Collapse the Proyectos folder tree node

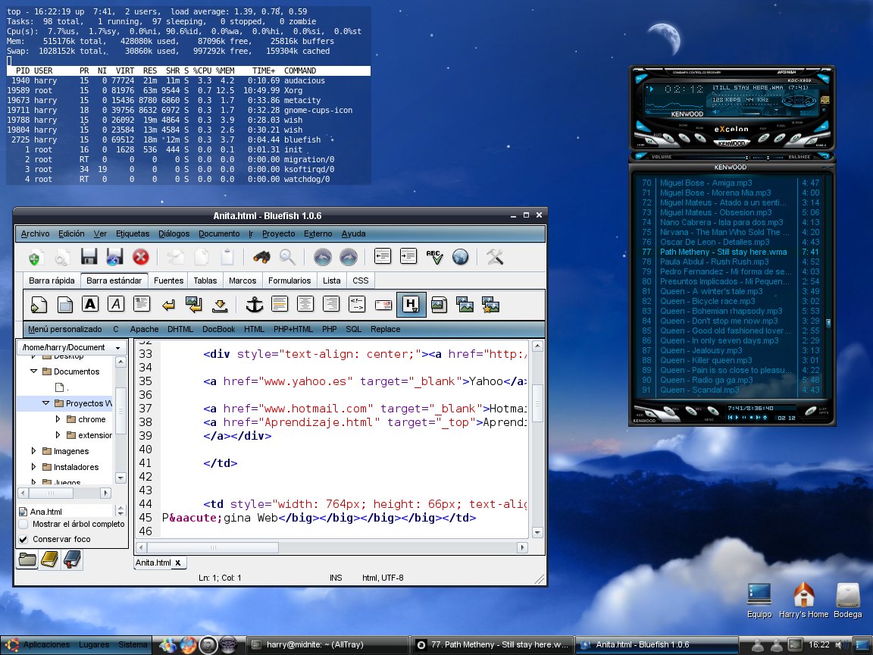pyautogui.click(x=45, y=403)
